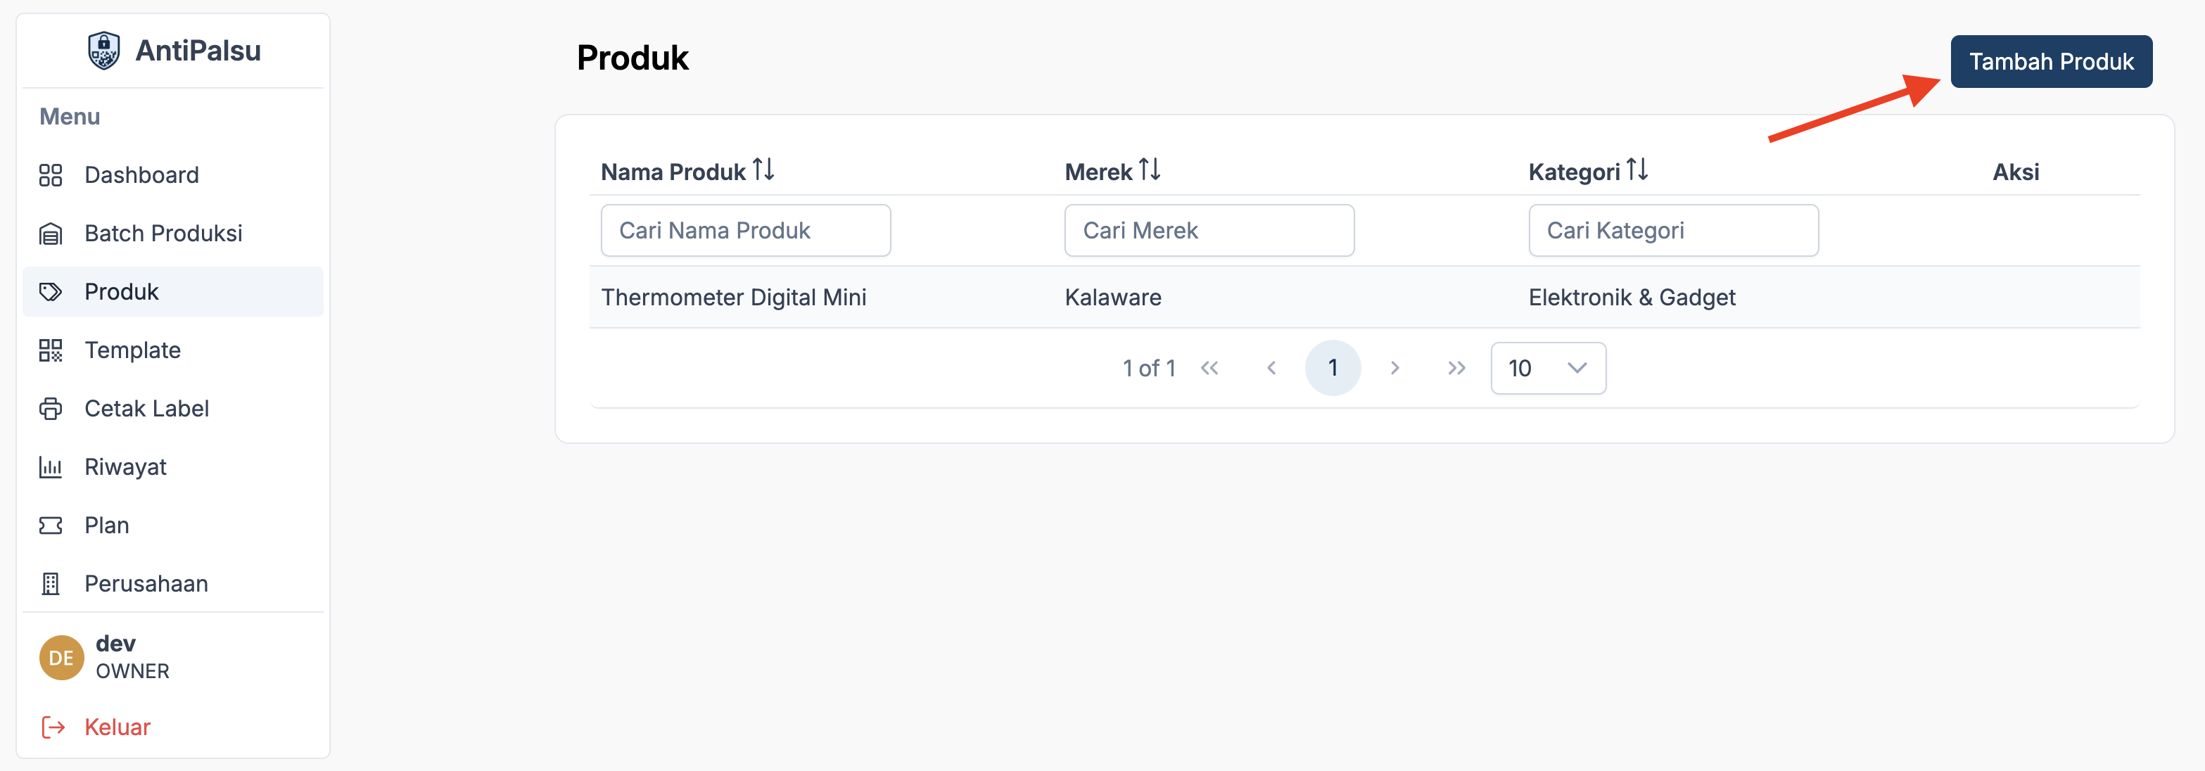Select the Thermometer Digital Mini row
The image size is (2205, 771).
point(734,297)
